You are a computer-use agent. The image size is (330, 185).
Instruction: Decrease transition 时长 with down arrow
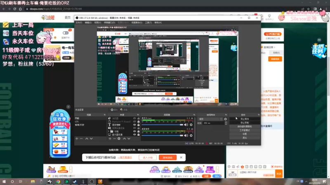coord(226,124)
